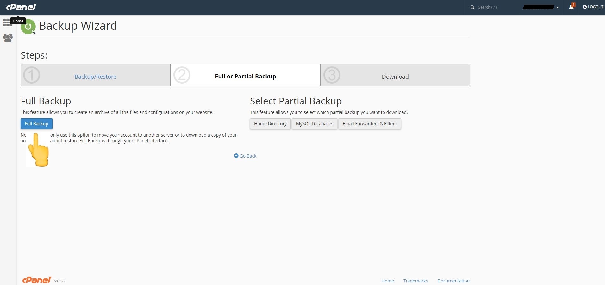
Task: Click the notification bell icon
Action: 571,7
